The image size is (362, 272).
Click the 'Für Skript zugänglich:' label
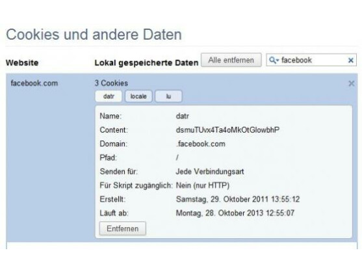tap(136, 185)
